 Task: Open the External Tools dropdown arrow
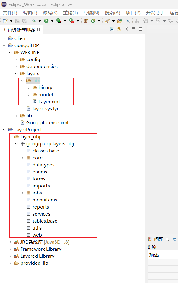[x=78, y=21]
